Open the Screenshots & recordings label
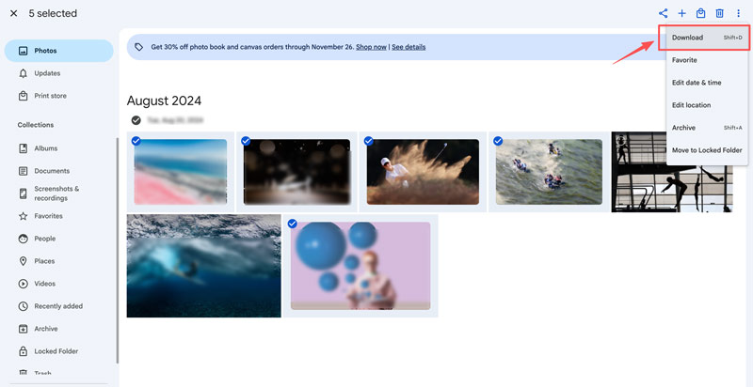 point(56,193)
